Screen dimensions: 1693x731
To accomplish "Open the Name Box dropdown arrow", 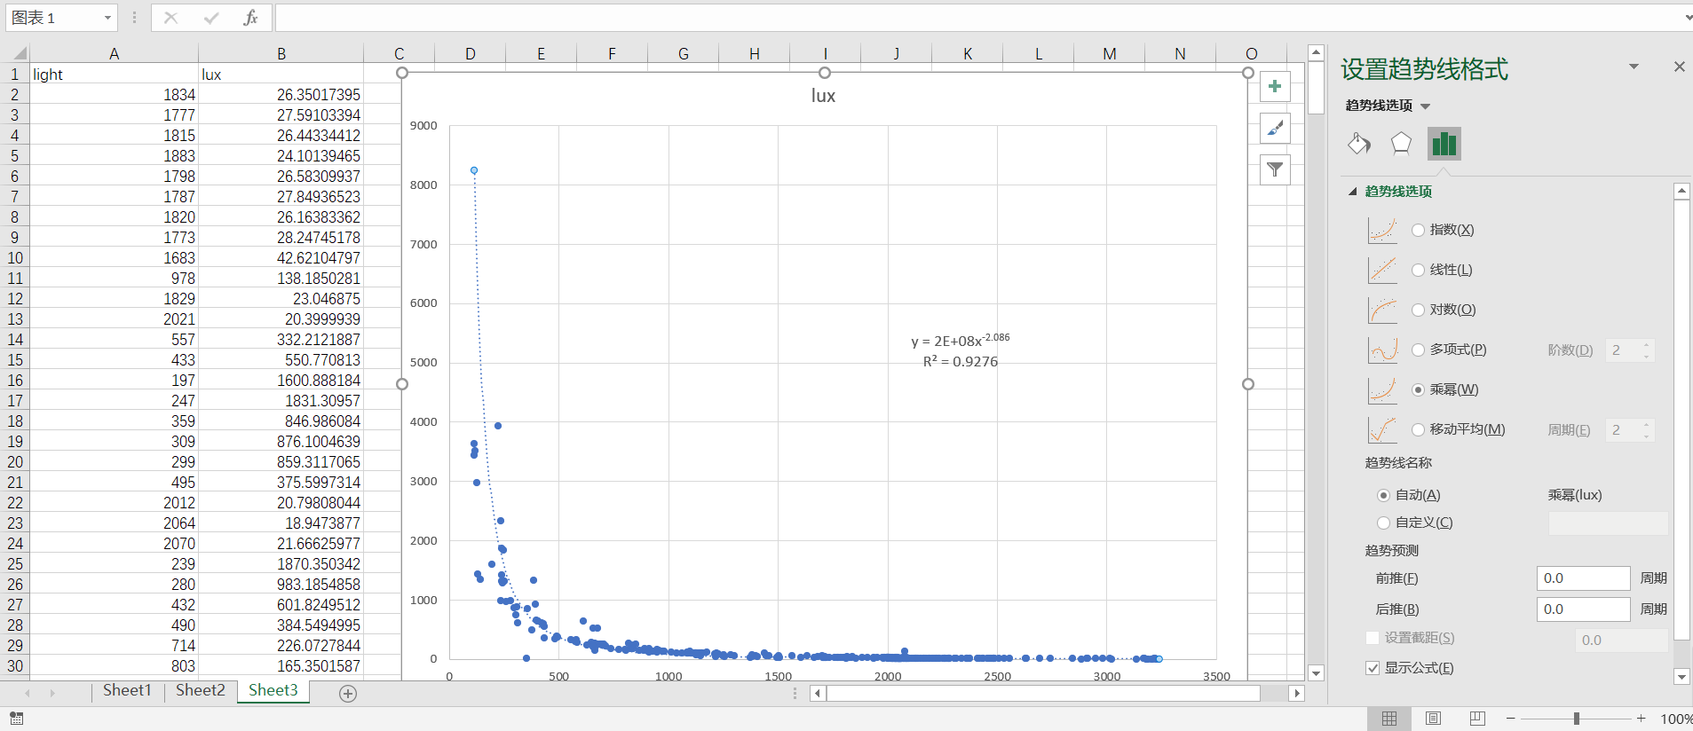I will click(x=107, y=18).
